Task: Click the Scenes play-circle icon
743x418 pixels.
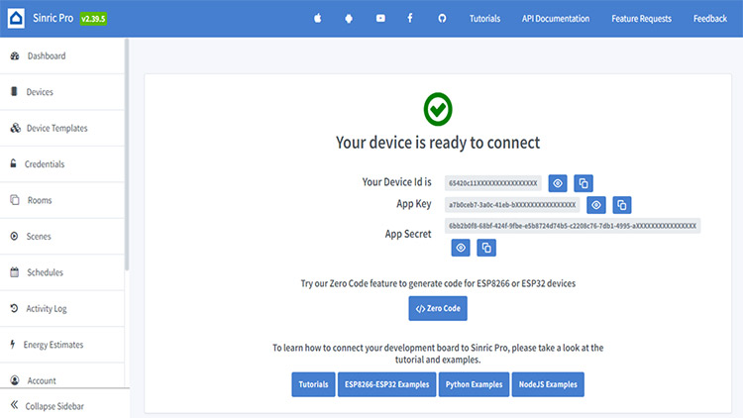Action: click(x=14, y=236)
